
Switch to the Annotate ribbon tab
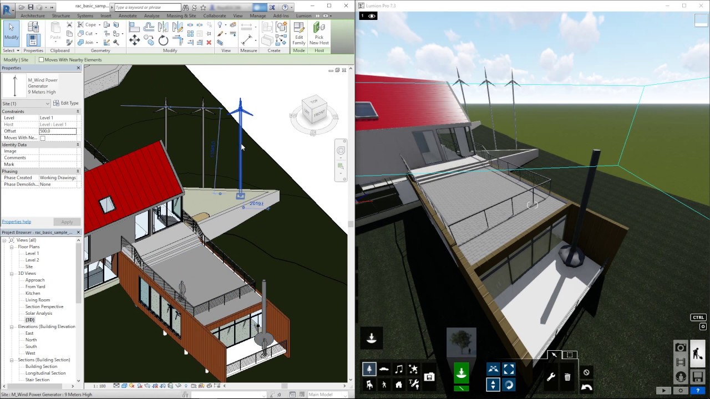point(128,16)
